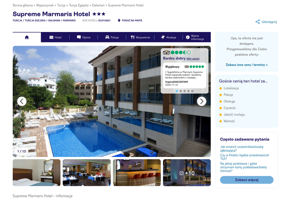Open the Wyżywienie tab
The height and width of the screenshot is (201, 291).
click(140, 37)
